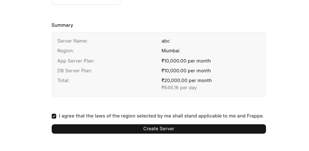The height and width of the screenshot is (151, 309).
Task: Click the ₹645.16 per day amount
Action: pos(179,88)
